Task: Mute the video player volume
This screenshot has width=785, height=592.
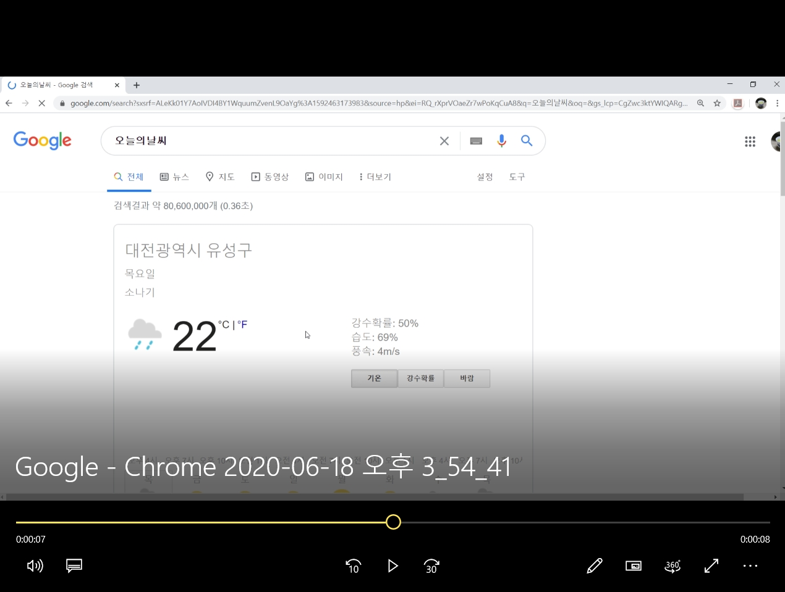Action: point(35,565)
